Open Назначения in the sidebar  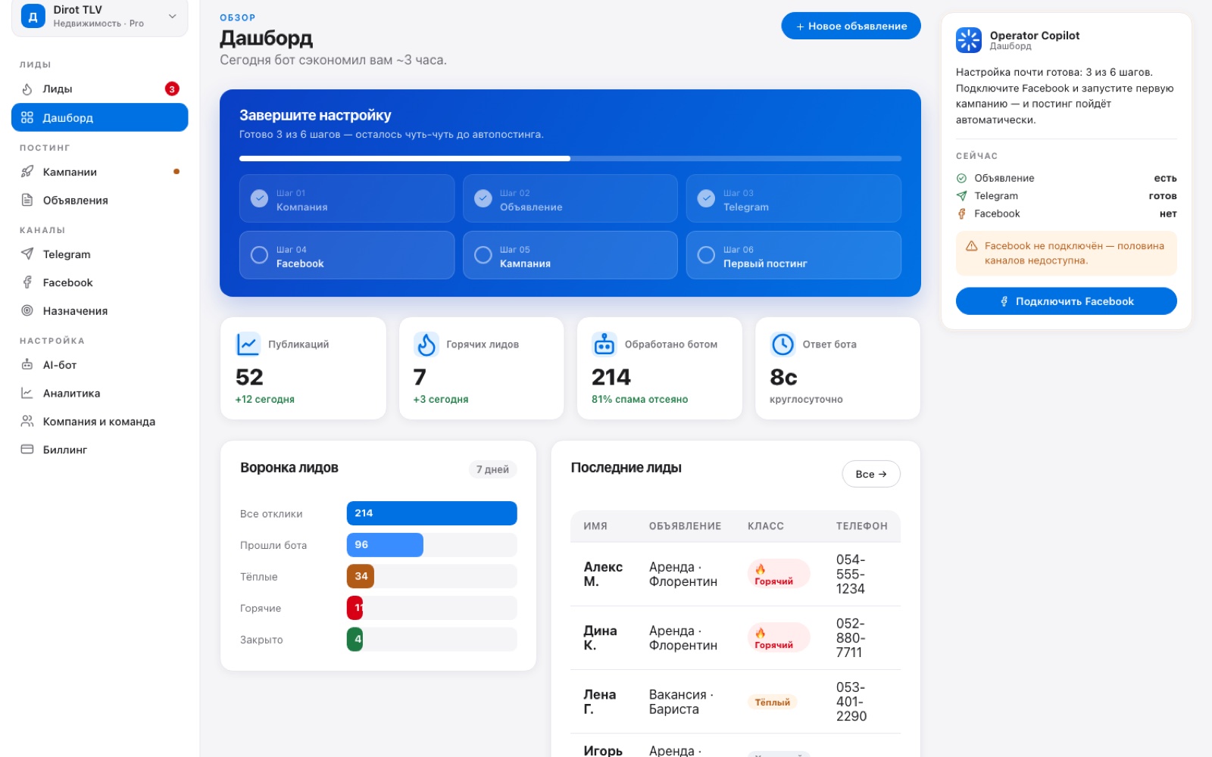(99, 310)
